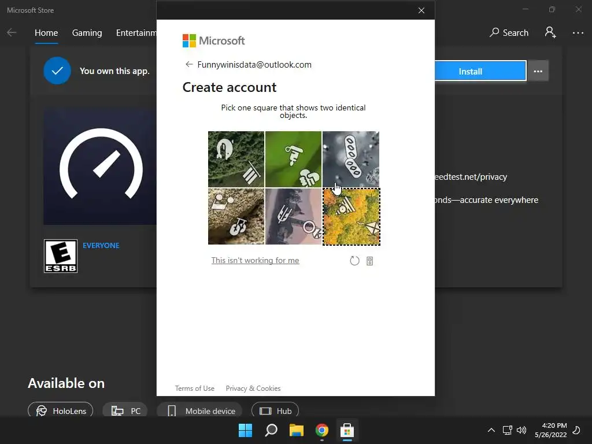Screen dimensions: 592x444
Task: Click the back arrow next to the email address
Action: (x=189, y=65)
